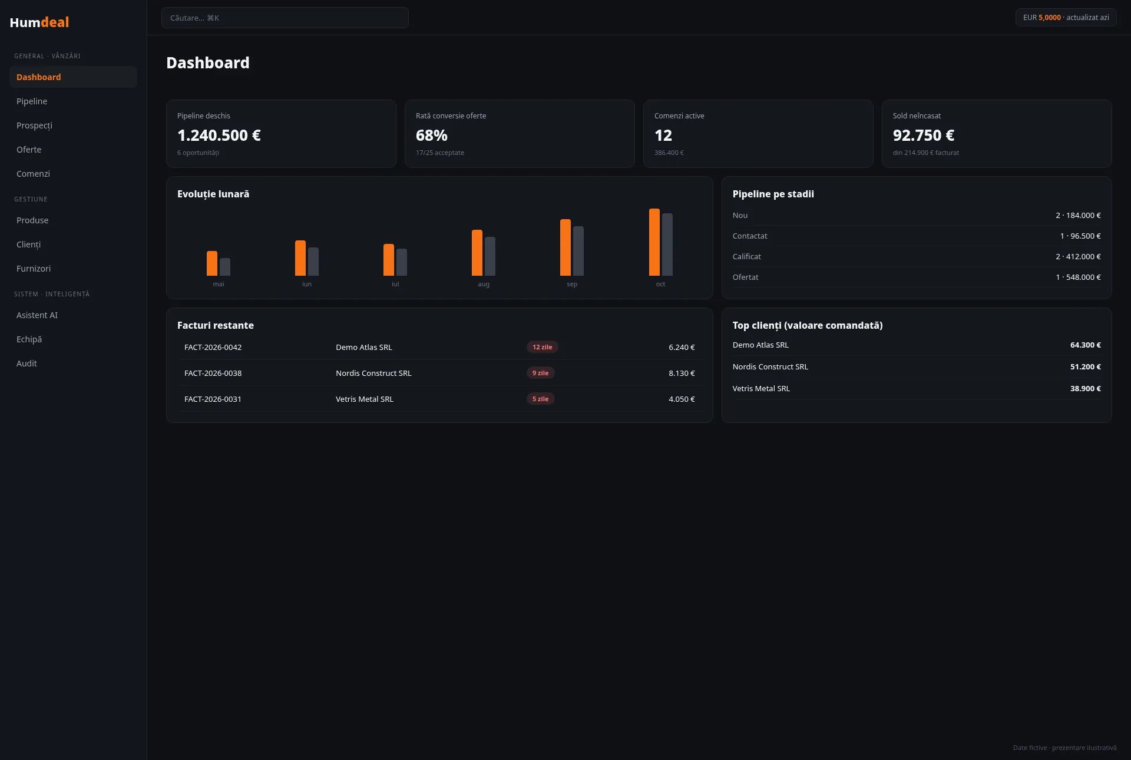Select the Contactat stage row

point(917,236)
